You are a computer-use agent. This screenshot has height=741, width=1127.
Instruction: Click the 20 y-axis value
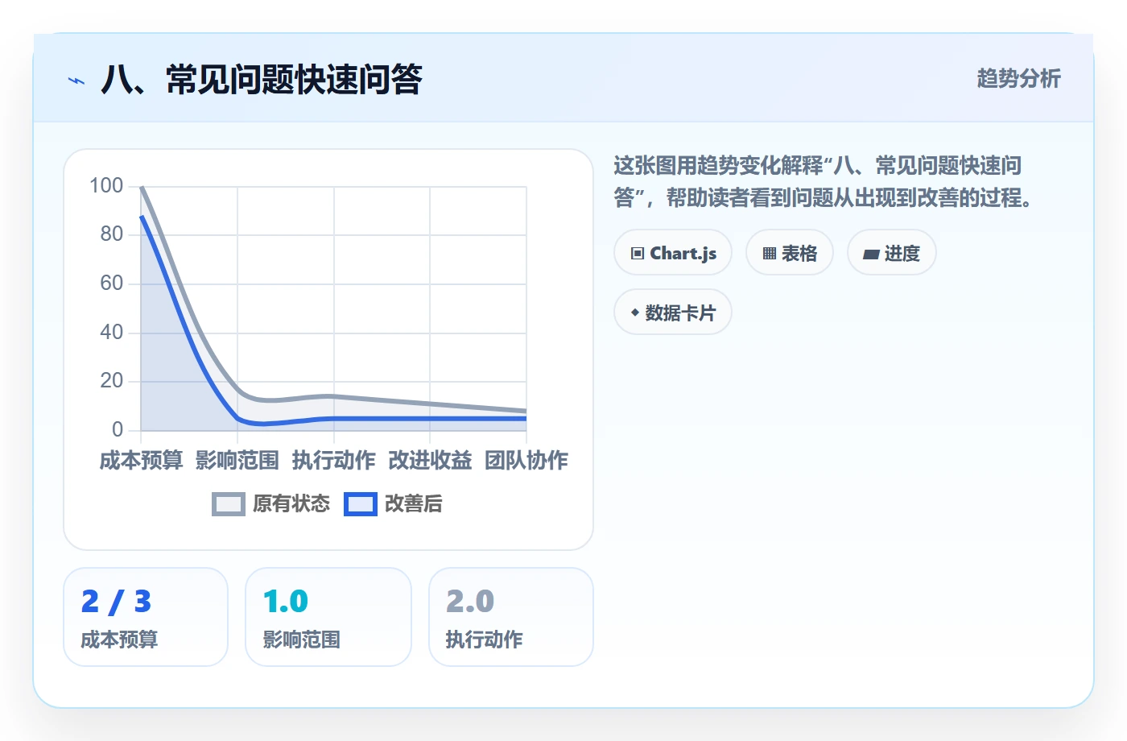pyautogui.click(x=112, y=381)
